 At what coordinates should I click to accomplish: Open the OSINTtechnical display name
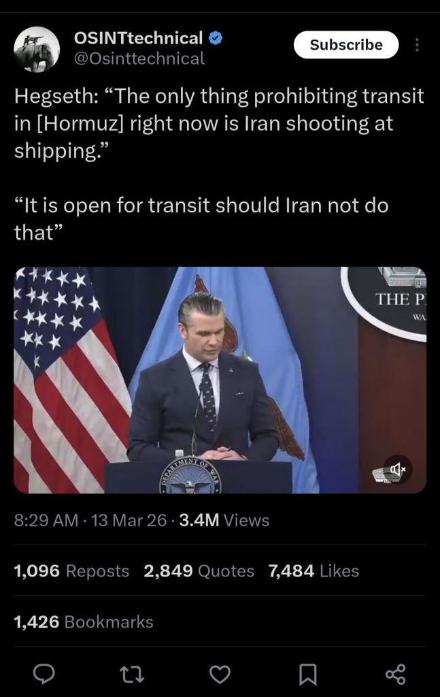point(138,38)
